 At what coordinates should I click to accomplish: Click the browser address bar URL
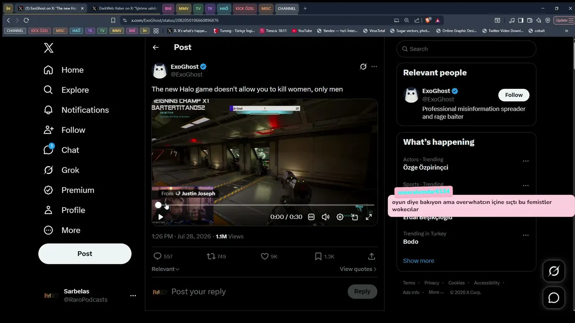coord(175,20)
